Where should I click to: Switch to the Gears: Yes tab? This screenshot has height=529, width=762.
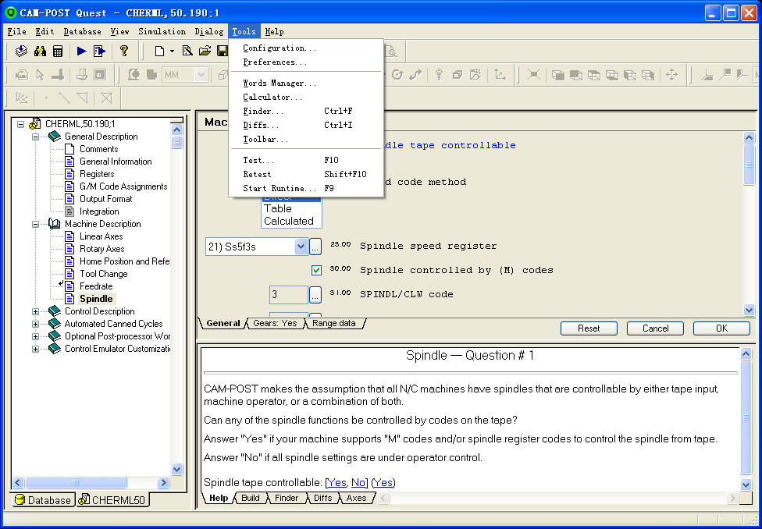(x=275, y=323)
